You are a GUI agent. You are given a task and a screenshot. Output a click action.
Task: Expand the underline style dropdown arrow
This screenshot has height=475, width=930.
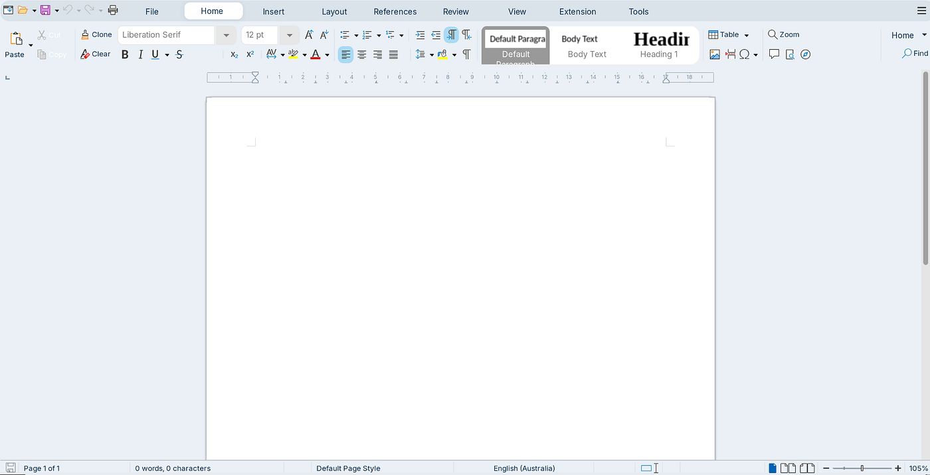167,55
